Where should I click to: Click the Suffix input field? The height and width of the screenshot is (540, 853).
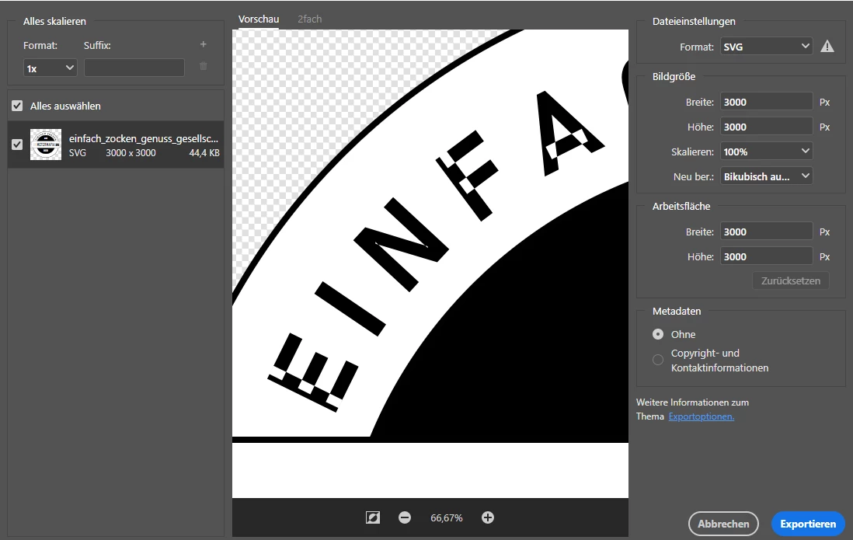tap(134, 68)
